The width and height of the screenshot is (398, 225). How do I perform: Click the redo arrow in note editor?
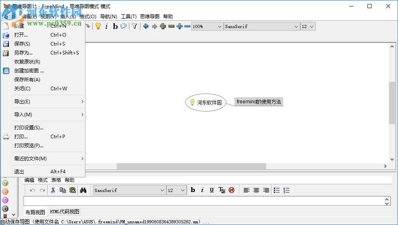(x=42, y=190)
